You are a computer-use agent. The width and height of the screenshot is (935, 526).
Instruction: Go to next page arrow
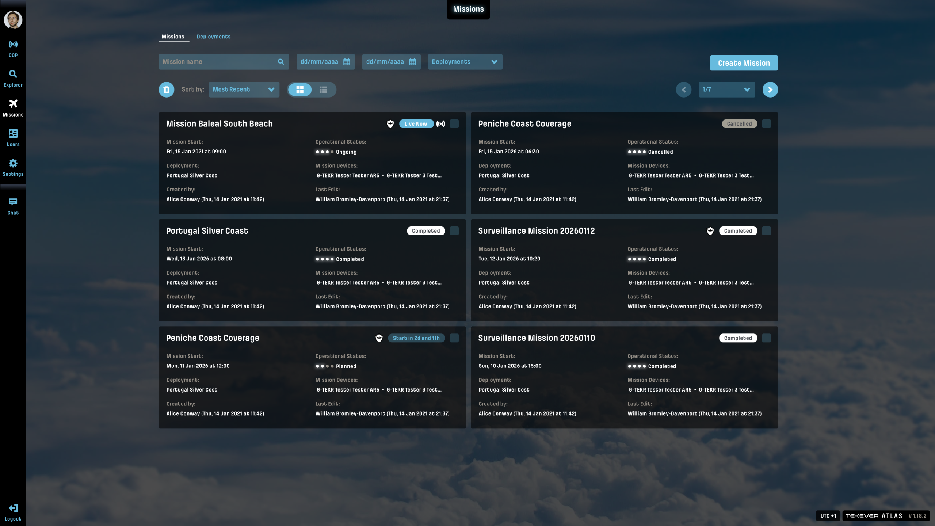tap(770, 89)
